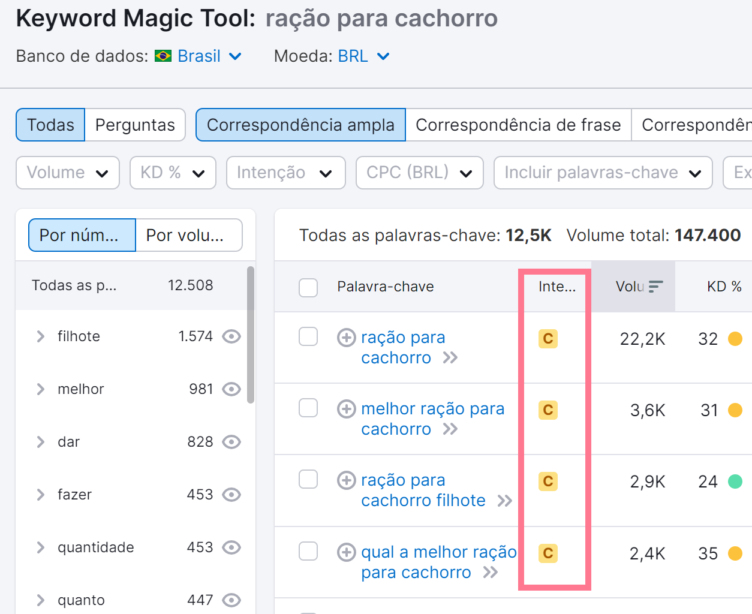Open the Intenção filter dropdown

pos(285,173)
